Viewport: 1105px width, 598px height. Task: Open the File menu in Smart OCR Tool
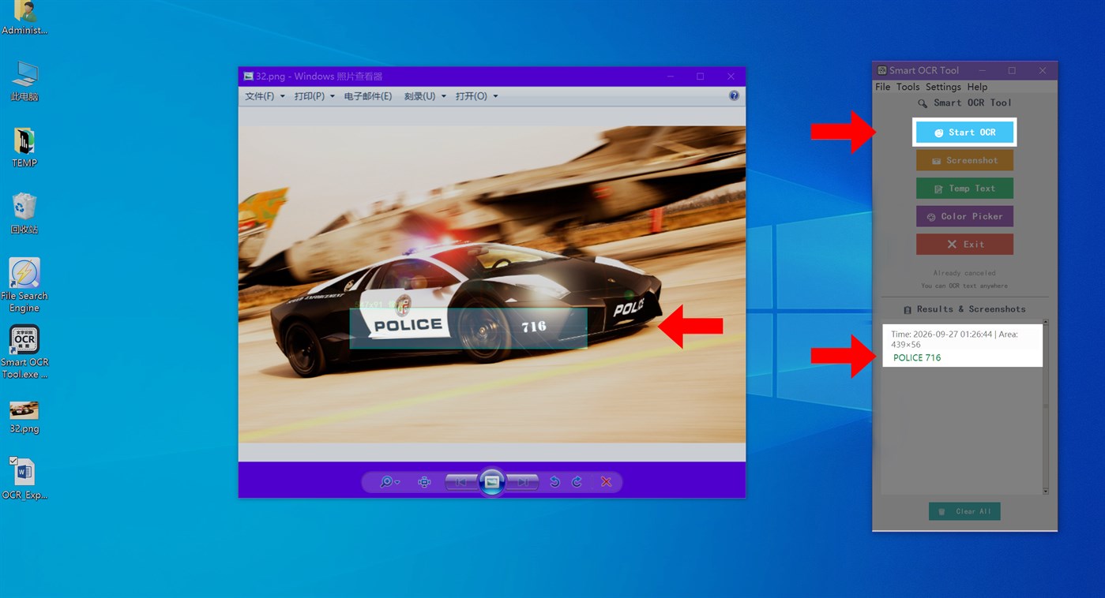click(x=882, y=87)
